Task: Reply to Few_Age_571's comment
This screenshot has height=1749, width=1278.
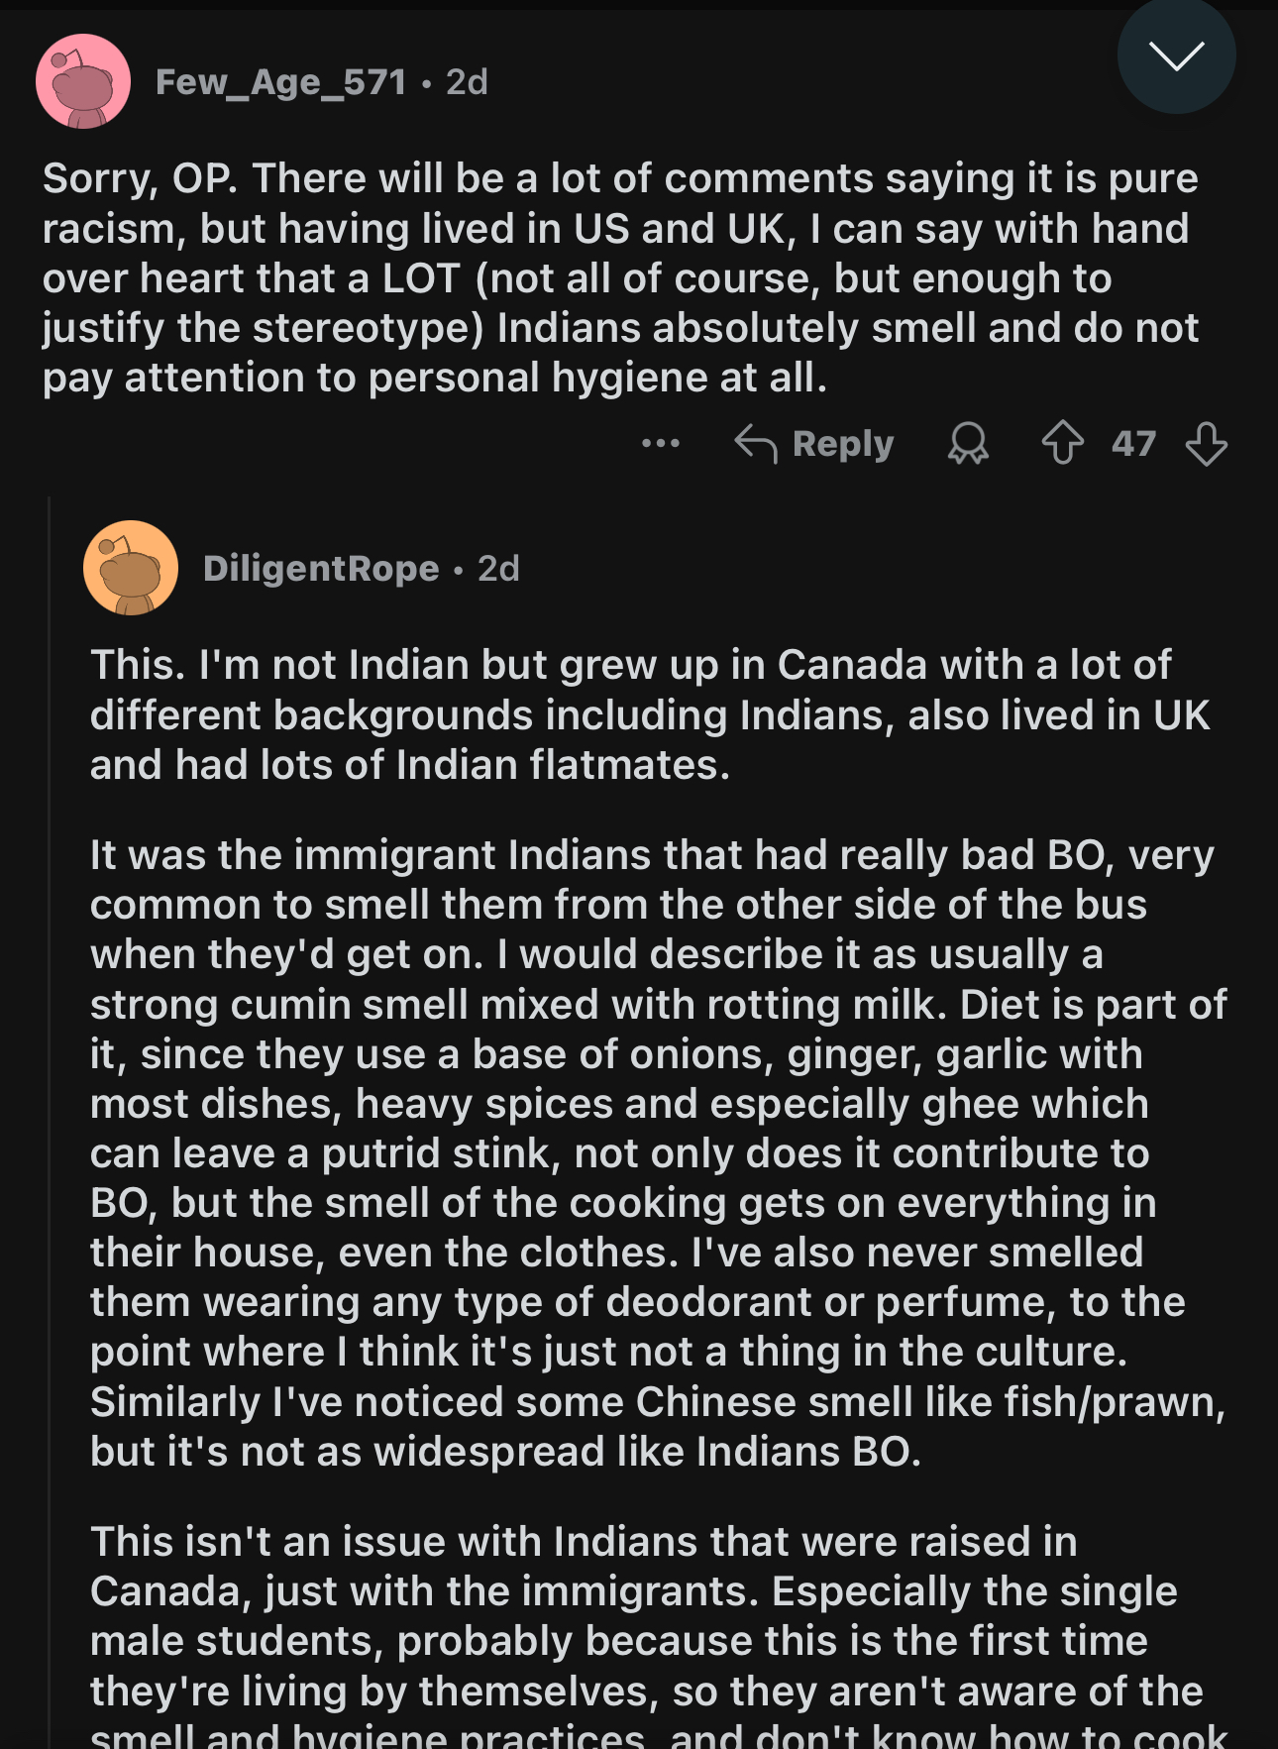Action: click(814, 443)
